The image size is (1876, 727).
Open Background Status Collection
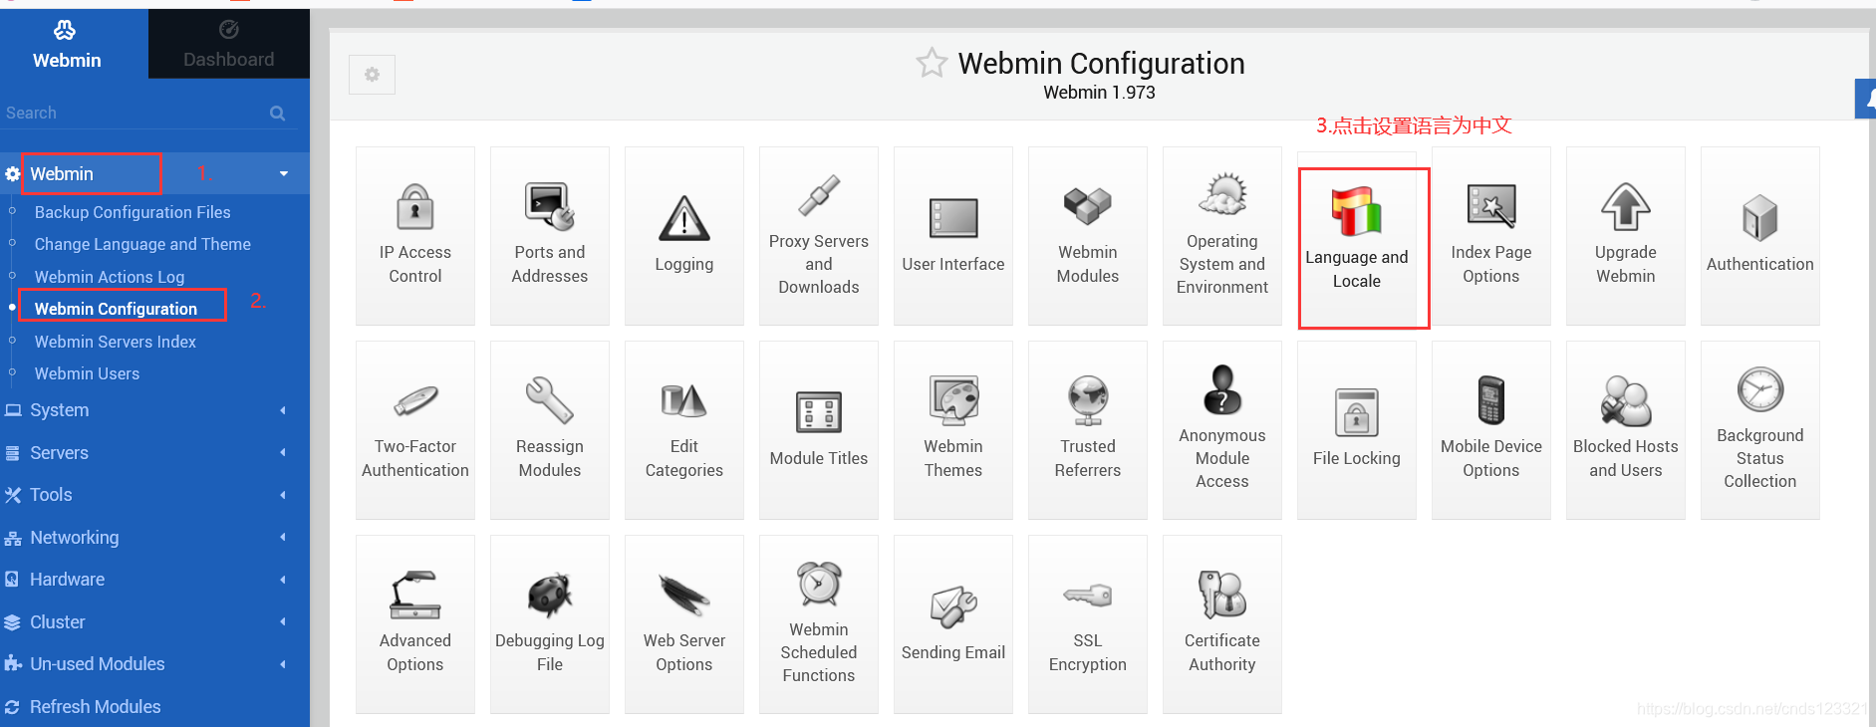tap(1760, 430)
